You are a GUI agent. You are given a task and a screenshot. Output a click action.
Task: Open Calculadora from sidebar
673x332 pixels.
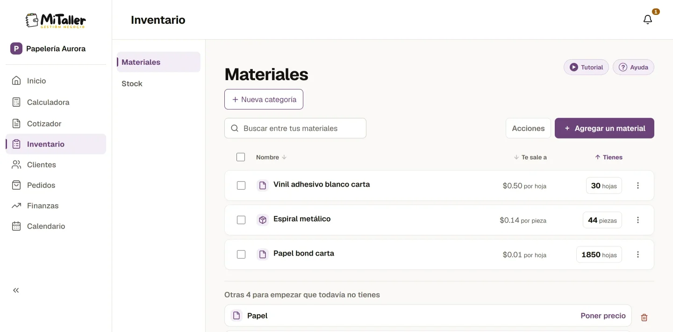56,102
